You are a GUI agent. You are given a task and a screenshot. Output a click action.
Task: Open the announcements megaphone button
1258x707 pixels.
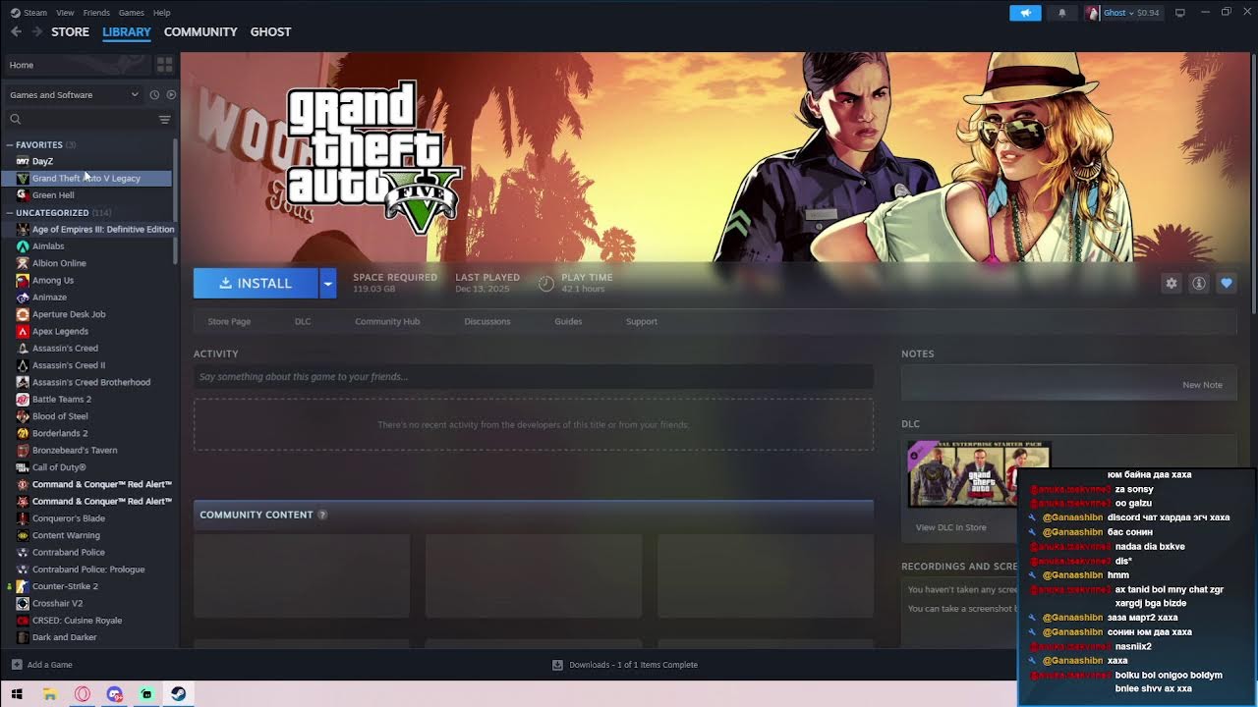[x=1025, y=13]
